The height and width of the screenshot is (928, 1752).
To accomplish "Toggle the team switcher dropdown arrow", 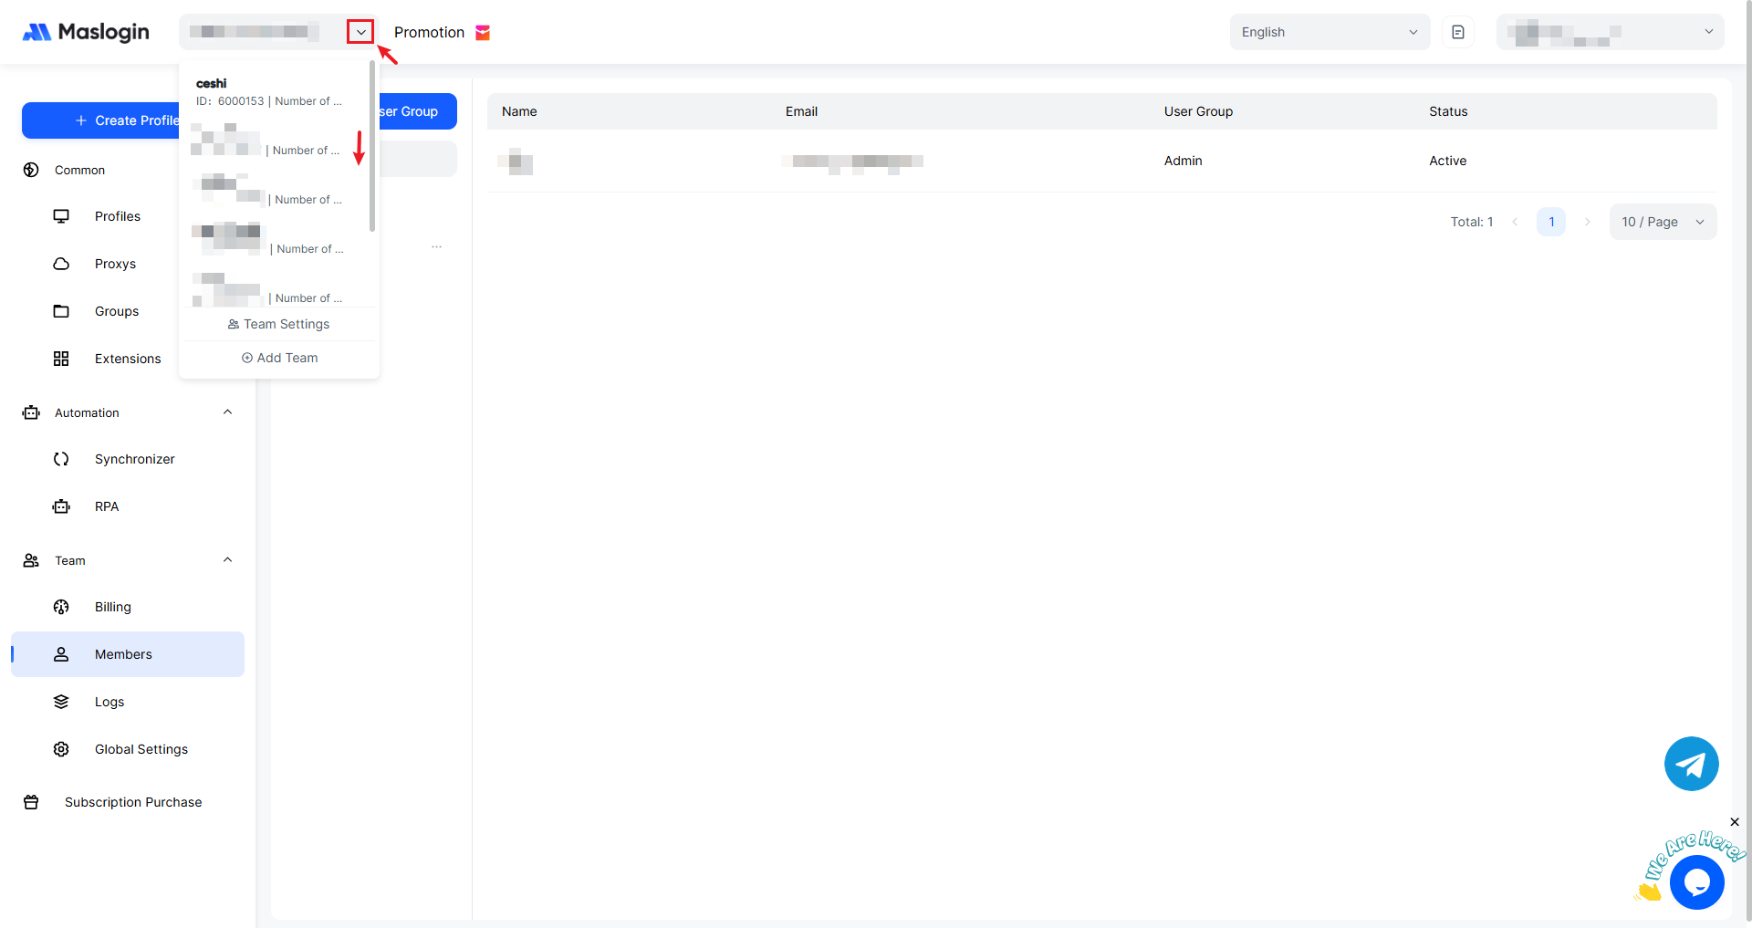I will point(360,32).
